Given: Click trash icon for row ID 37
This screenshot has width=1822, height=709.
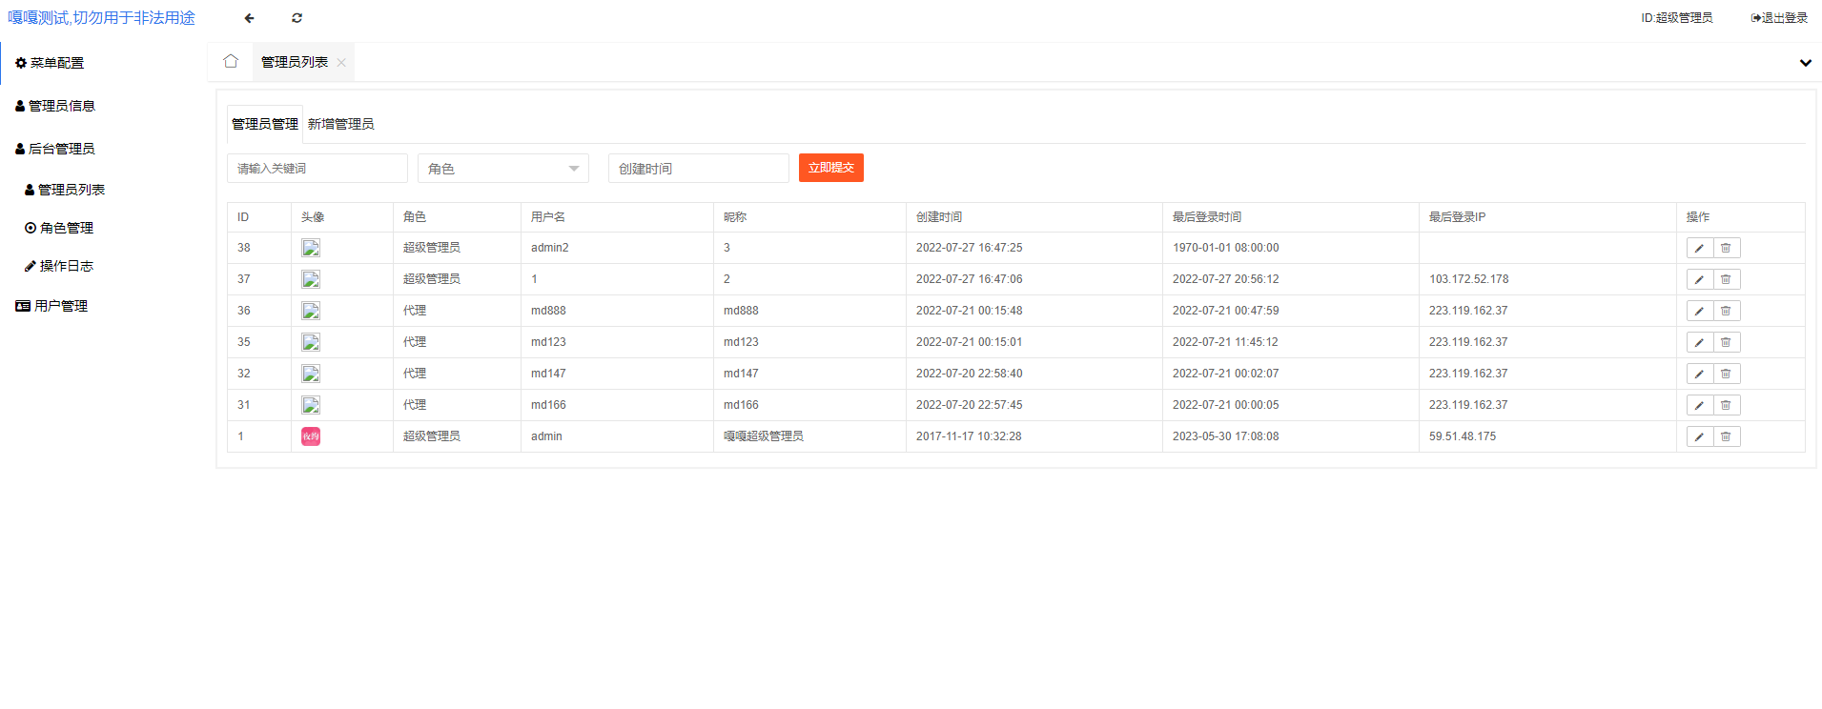Looking at the screenshot, I should pos(1726,280).
